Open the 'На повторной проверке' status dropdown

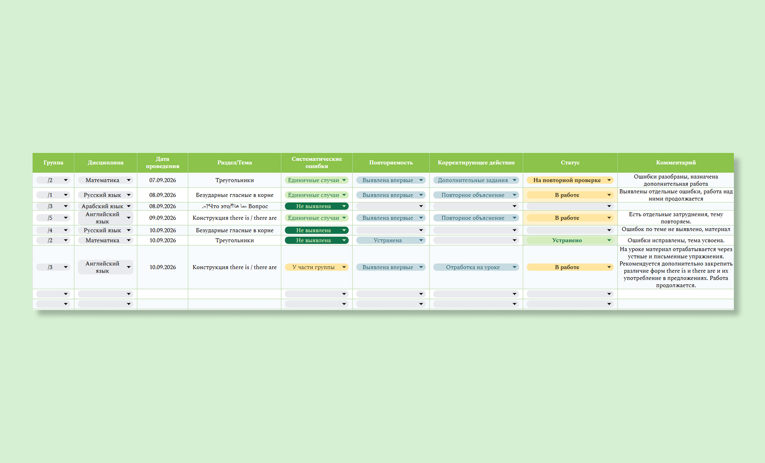570,180
